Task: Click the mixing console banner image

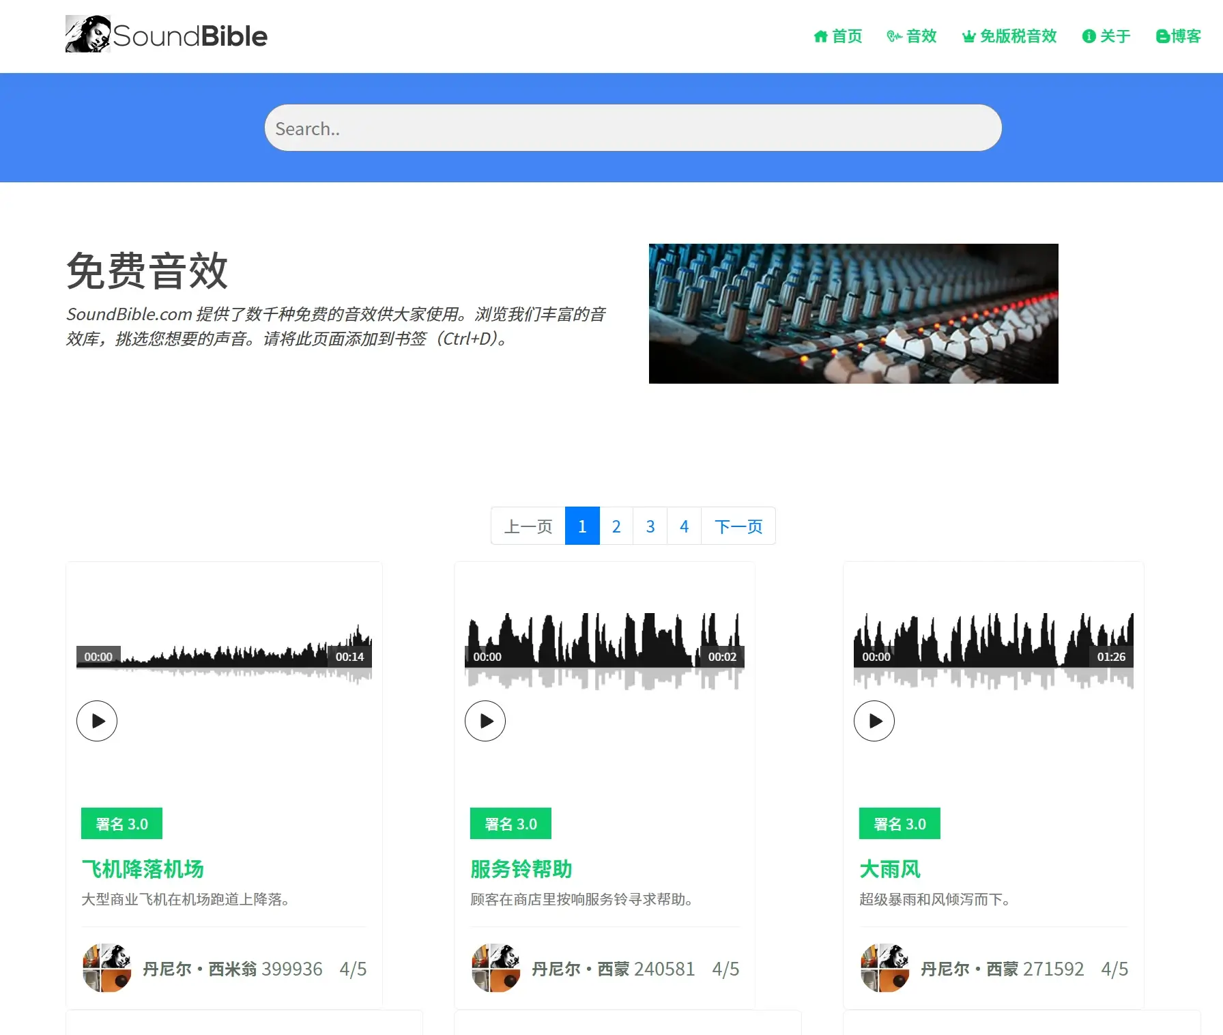Action: click(853, 313)
